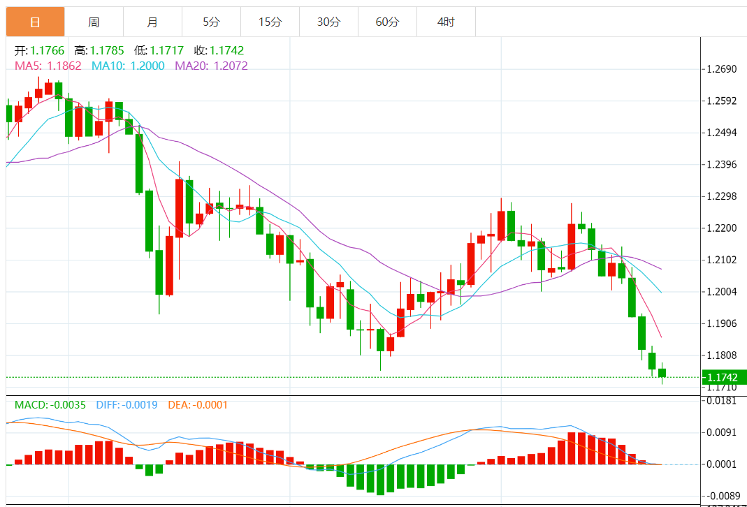Viewport: 747px width, 507px height.
Task: Click the 1.2494 price axis label
Action: 722,133
